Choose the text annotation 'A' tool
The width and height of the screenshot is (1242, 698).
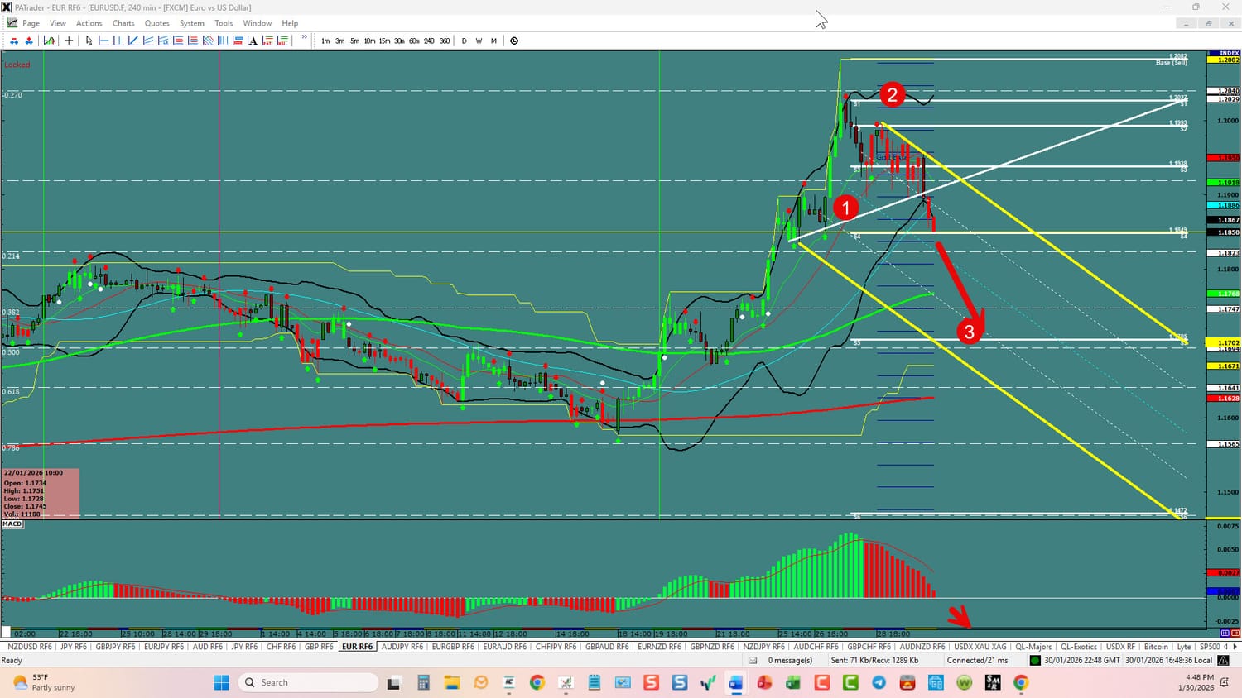point(253,41)
